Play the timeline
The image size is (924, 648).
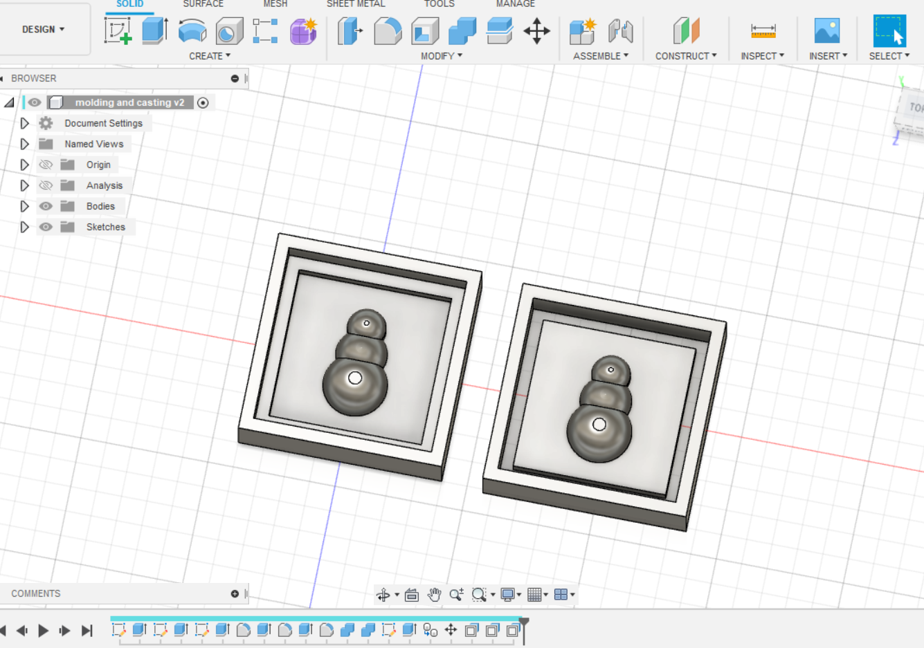tap(43, 631)
